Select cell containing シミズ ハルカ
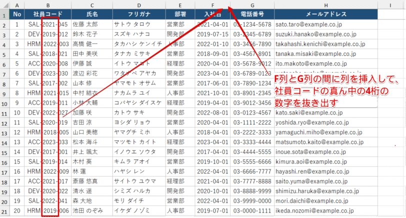406x218 pixels. point(139,191)
